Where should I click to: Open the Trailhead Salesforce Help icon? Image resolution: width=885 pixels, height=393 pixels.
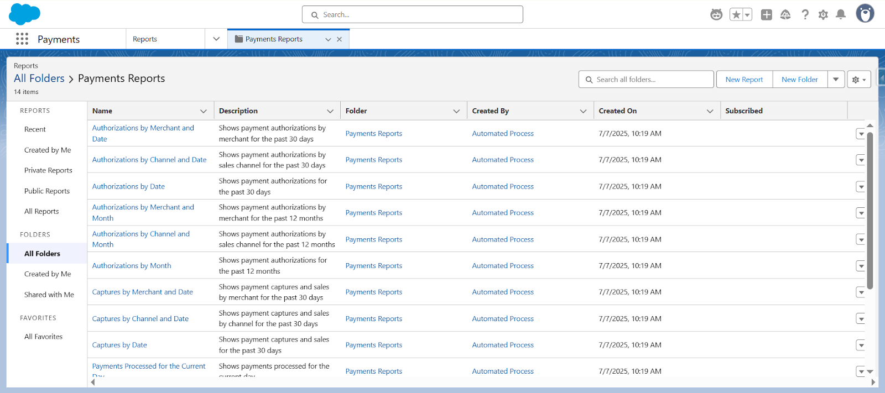785,14
